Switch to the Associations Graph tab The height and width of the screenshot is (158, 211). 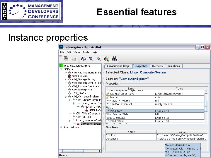click(118, 66)
